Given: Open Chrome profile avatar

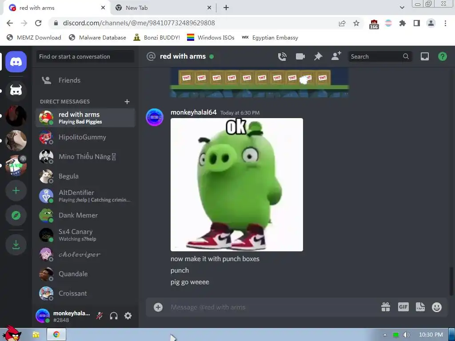Looking at the screenshot, I should click(431, 23).
